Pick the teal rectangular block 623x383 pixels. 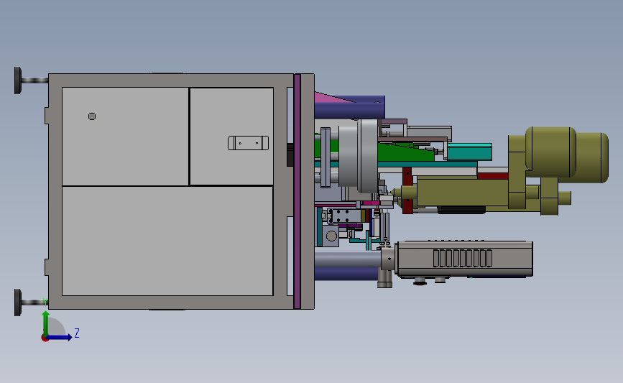470,152
